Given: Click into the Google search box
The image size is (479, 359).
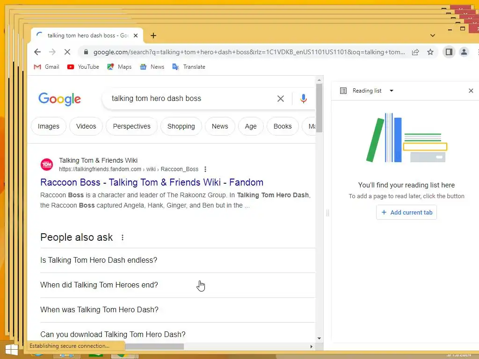Looking at the screenshot, I should point(192,99).
